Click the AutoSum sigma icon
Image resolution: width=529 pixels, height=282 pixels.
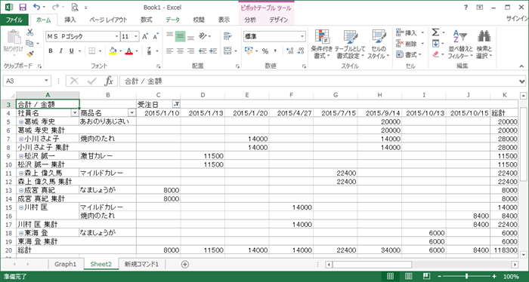pos(435,32)
